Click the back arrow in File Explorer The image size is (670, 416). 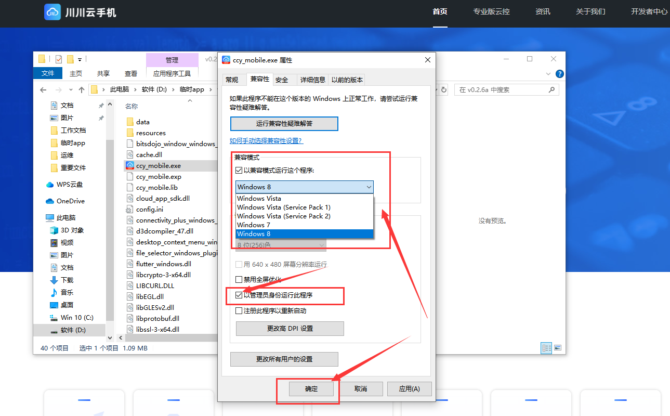[x=43, y=90]
